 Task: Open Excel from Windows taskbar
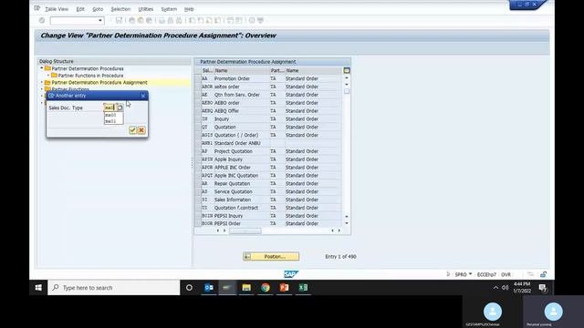click(x=303, y=288)
